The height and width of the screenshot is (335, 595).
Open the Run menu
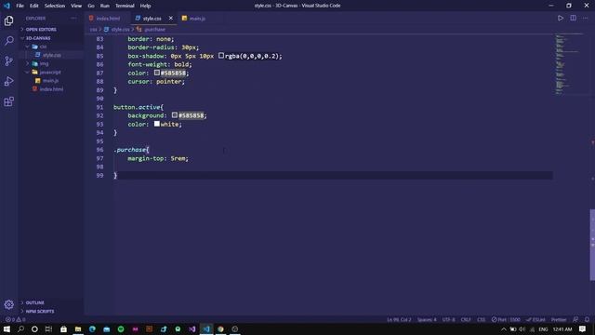point(105,6)
